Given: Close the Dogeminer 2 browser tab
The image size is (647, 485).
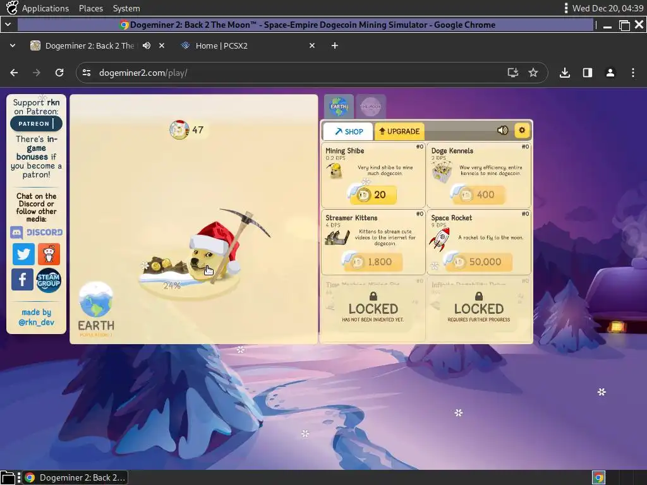Looking at the screenshot, I should coord(162,45).
